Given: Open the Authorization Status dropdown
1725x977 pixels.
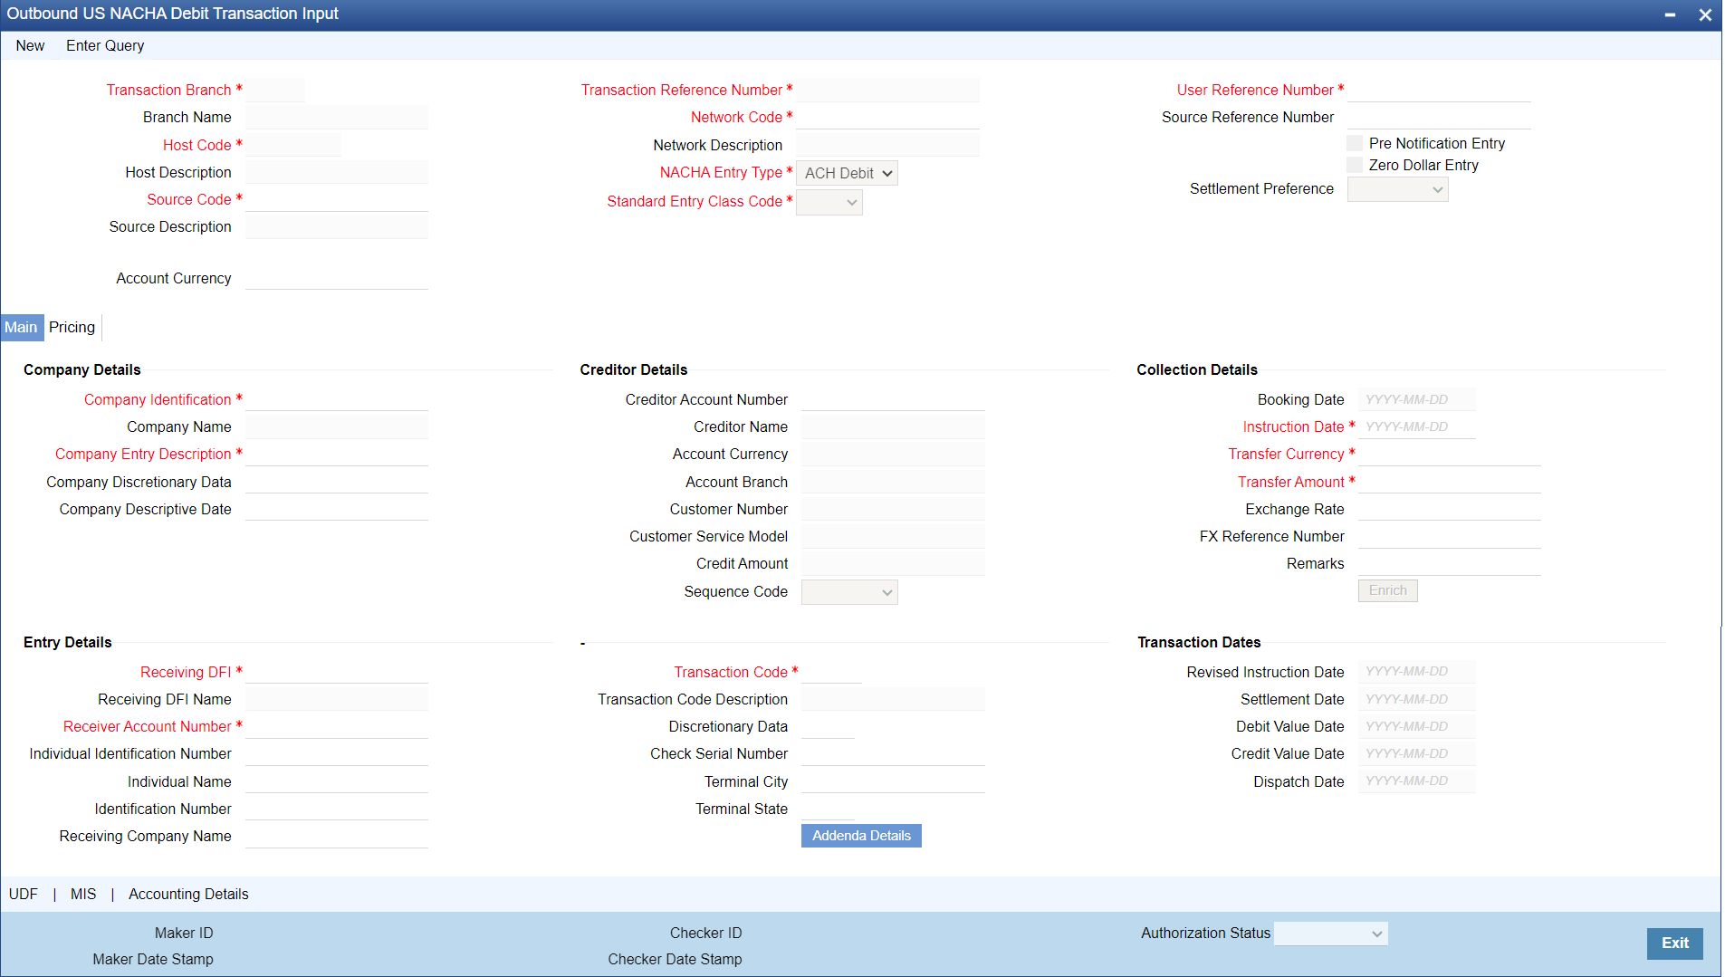Looking at the screenshot, I should pyautogui.click(x=1330, y=934).
